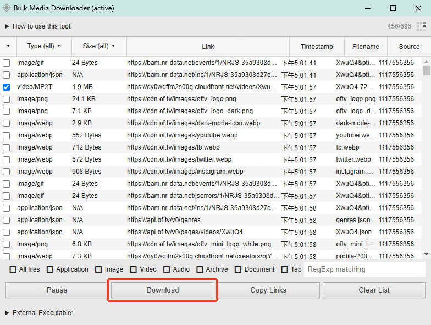Select the https://api.of.tv/v0/genres link
Screen dimensions: 431x325
coord(164,220)
